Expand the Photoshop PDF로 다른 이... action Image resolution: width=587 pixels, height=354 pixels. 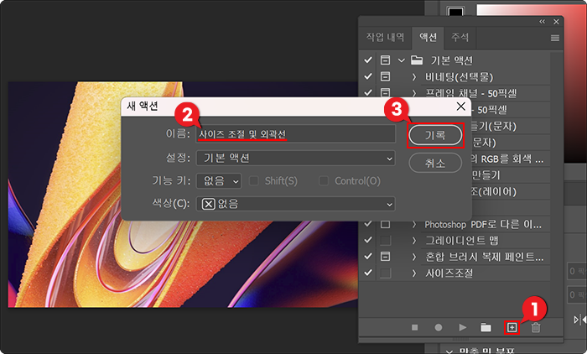(414, 224)
